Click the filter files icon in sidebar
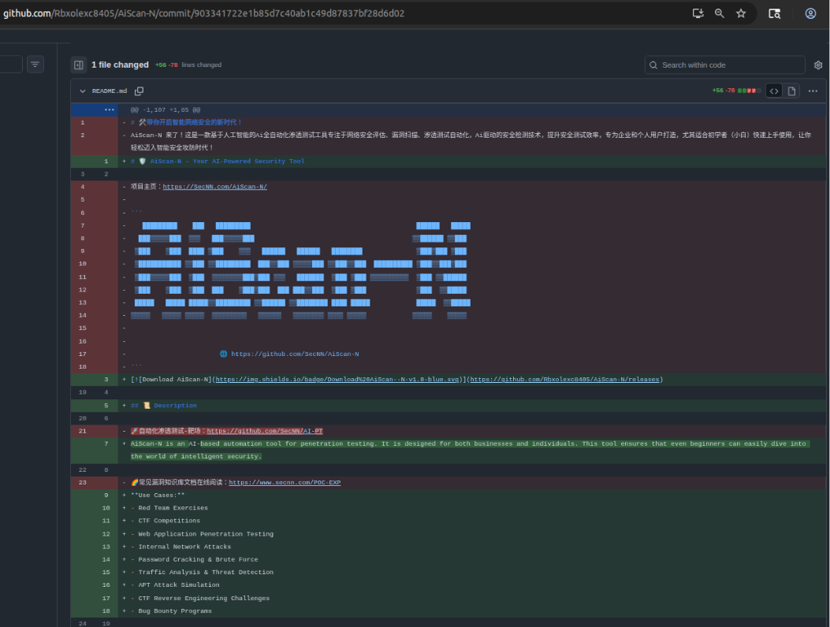Viewport: 830px width, 627px height. (35, 65)
